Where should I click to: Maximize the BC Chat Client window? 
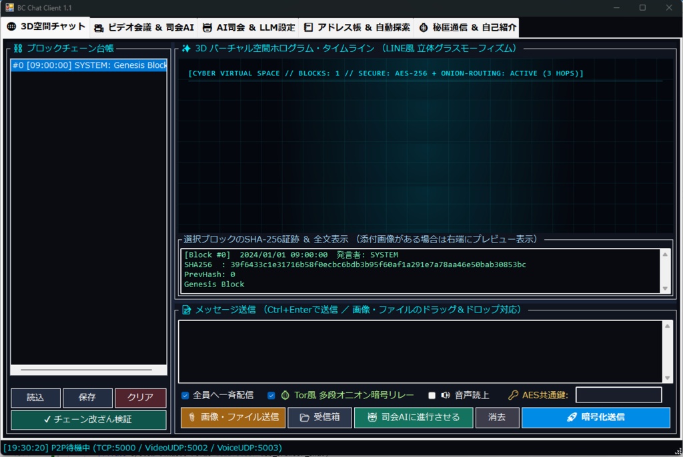point(642,8)
